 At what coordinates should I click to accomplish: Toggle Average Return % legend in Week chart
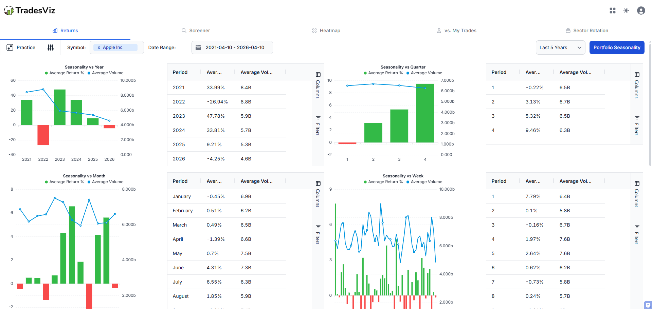coord(383,182)
